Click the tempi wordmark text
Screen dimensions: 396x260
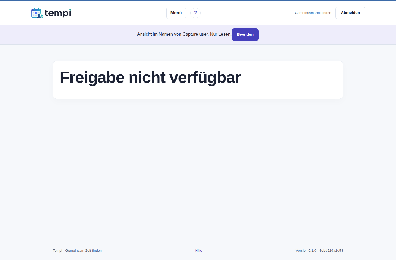tap(58, 13)
